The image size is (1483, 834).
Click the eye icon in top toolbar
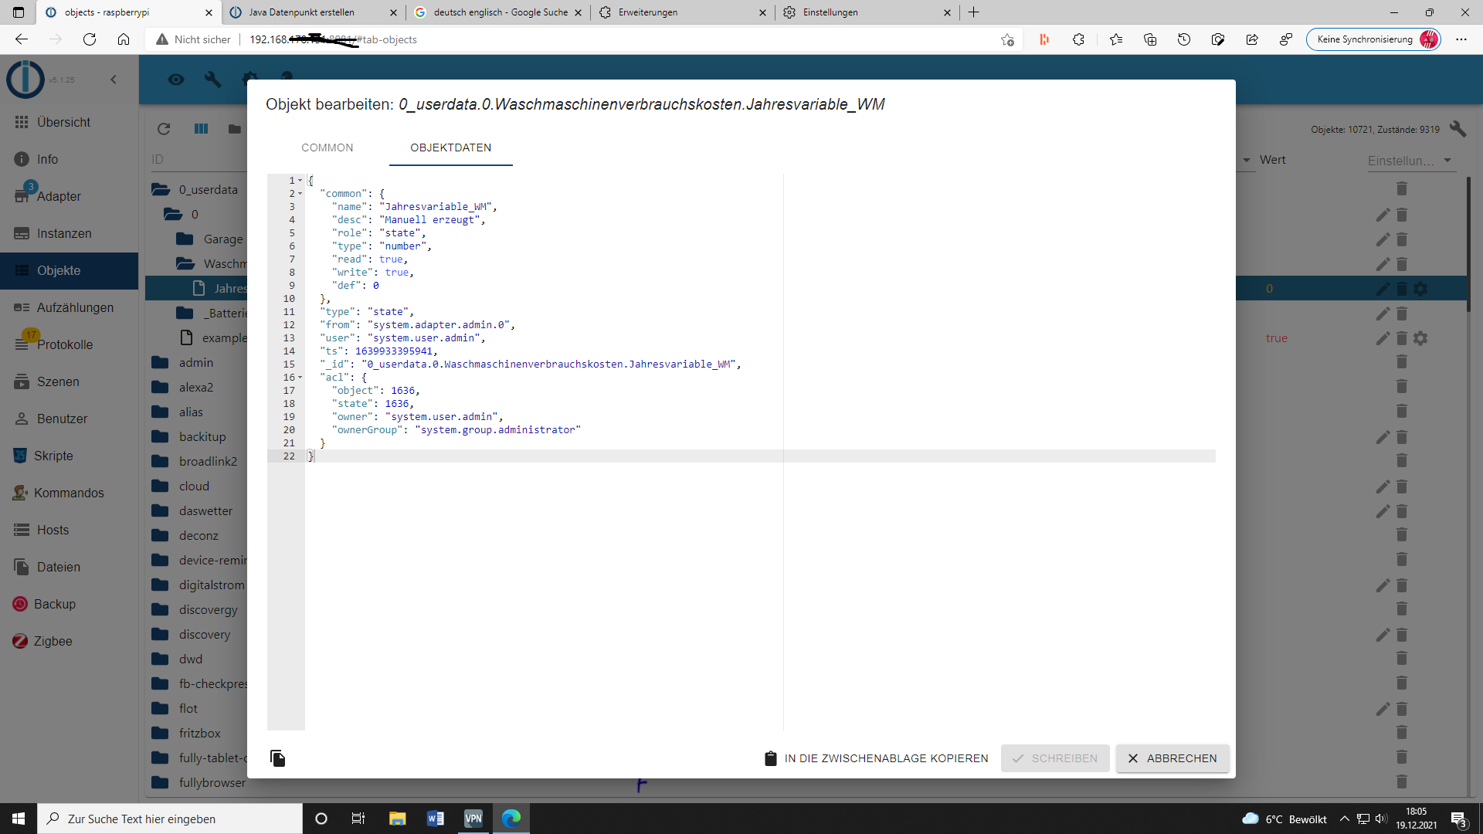coord(176,80)
